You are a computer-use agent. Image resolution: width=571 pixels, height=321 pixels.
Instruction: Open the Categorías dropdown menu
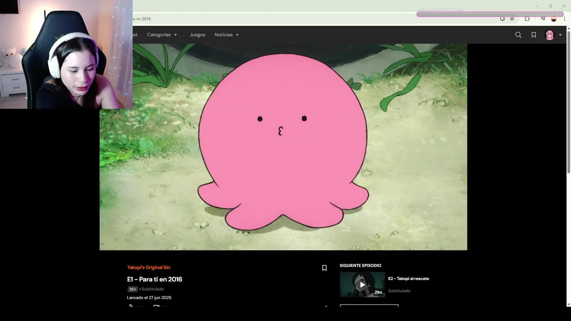tap(162, 35)
